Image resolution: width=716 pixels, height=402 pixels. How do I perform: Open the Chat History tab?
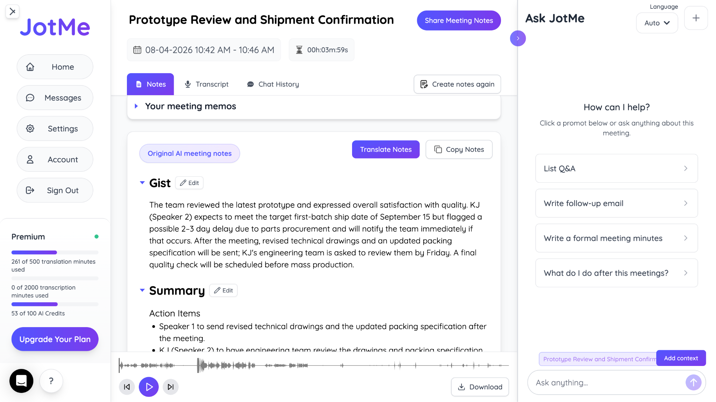(x=273, y=84)
